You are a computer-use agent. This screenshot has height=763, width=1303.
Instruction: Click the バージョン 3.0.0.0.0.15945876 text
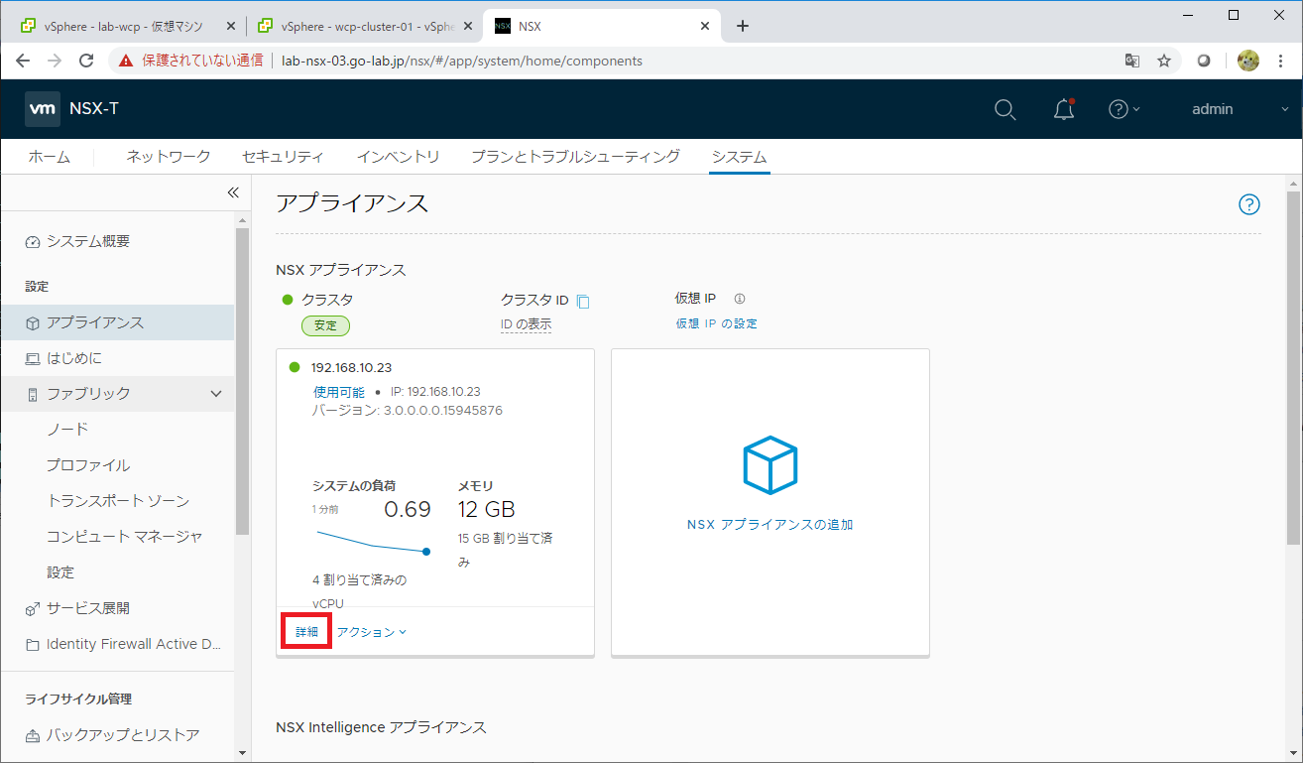coord(408,411)
